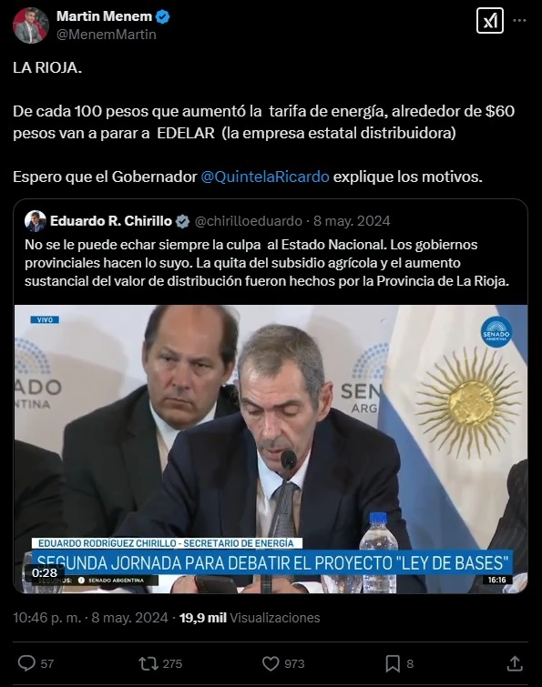This screenshot has width=542, height=687.
Task: Like the tweet with heart icon
Action: coord(271,663)
